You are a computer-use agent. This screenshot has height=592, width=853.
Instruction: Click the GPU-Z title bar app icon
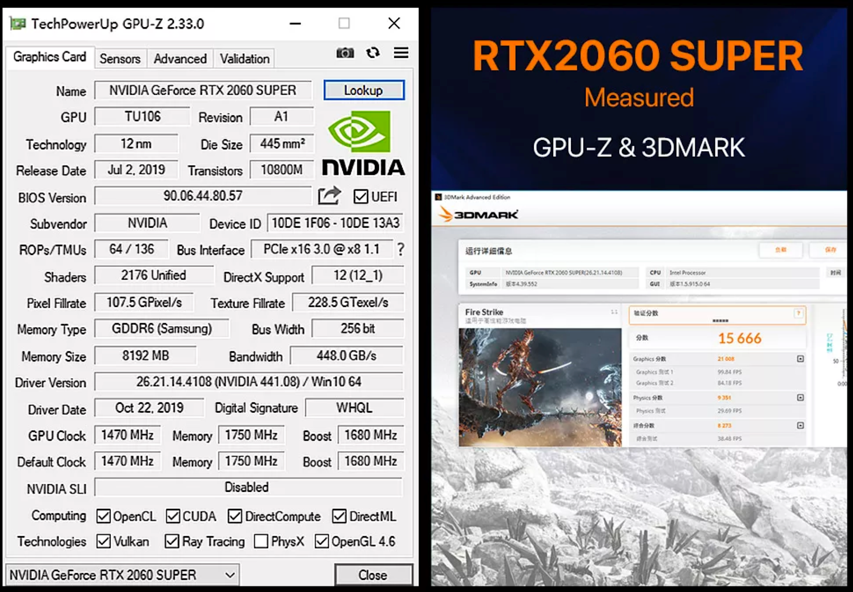18,23
